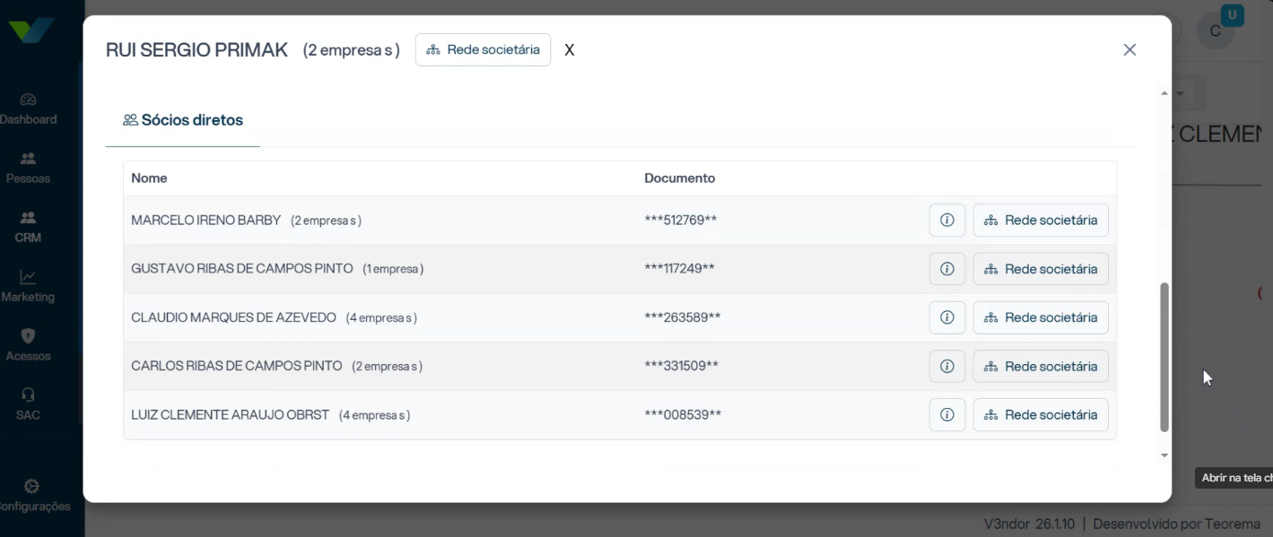The width and height of the screenshot is (1273, 537).
Task: Open the CRM sidebar section
Action: [x=28, y=227]
